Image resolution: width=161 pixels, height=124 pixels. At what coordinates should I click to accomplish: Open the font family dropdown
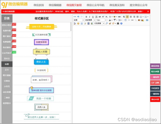(x=90, y=20)
